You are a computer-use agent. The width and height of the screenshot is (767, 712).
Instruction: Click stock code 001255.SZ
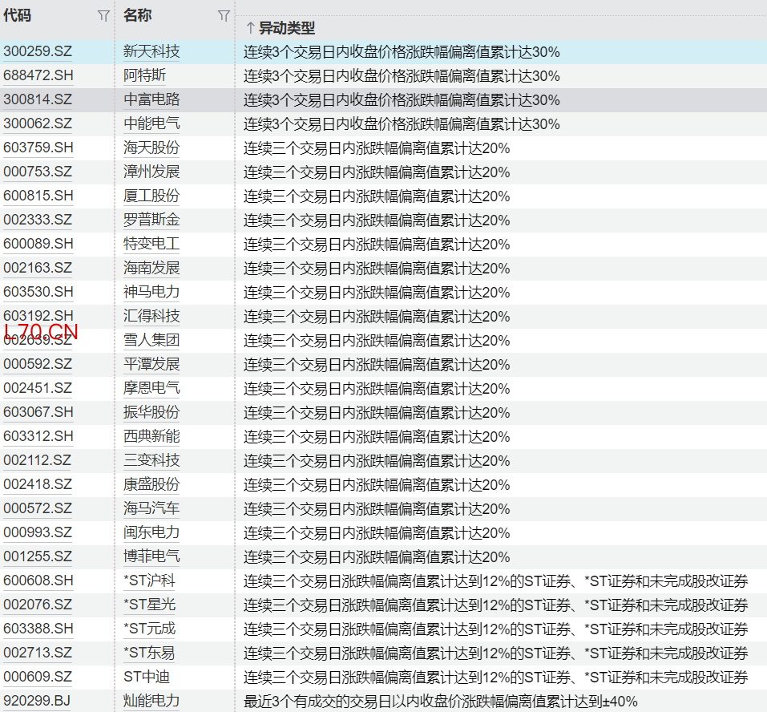[38, 557]
